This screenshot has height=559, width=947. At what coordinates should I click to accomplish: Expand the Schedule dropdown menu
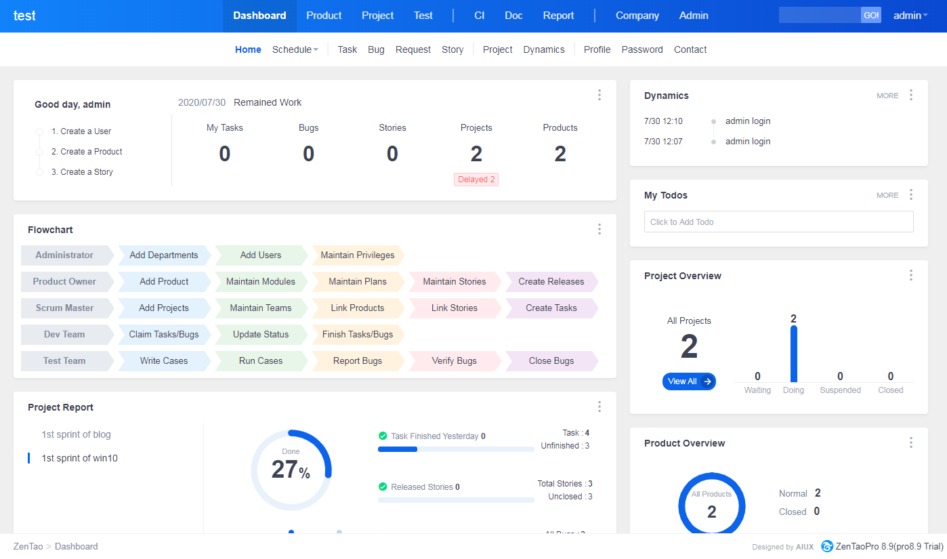[295, 49]
